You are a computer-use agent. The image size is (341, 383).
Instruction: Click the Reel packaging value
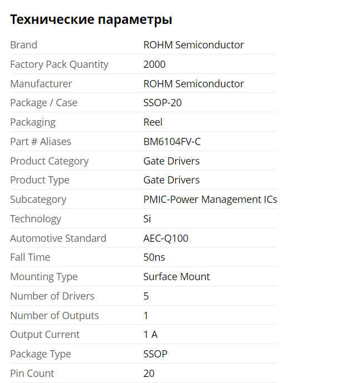(x=153, y=122)
